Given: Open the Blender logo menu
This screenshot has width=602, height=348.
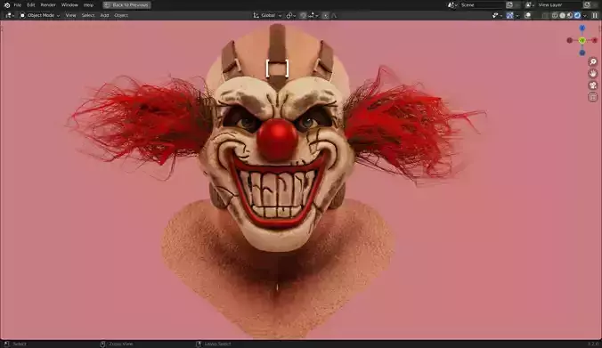Looking at the screenshot, I should point(6,5).
